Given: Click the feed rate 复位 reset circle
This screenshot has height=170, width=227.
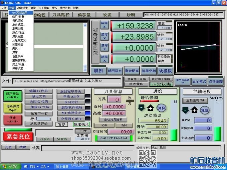Looking at the screenshot, I should pyautogui.click(x=161, y=108).
